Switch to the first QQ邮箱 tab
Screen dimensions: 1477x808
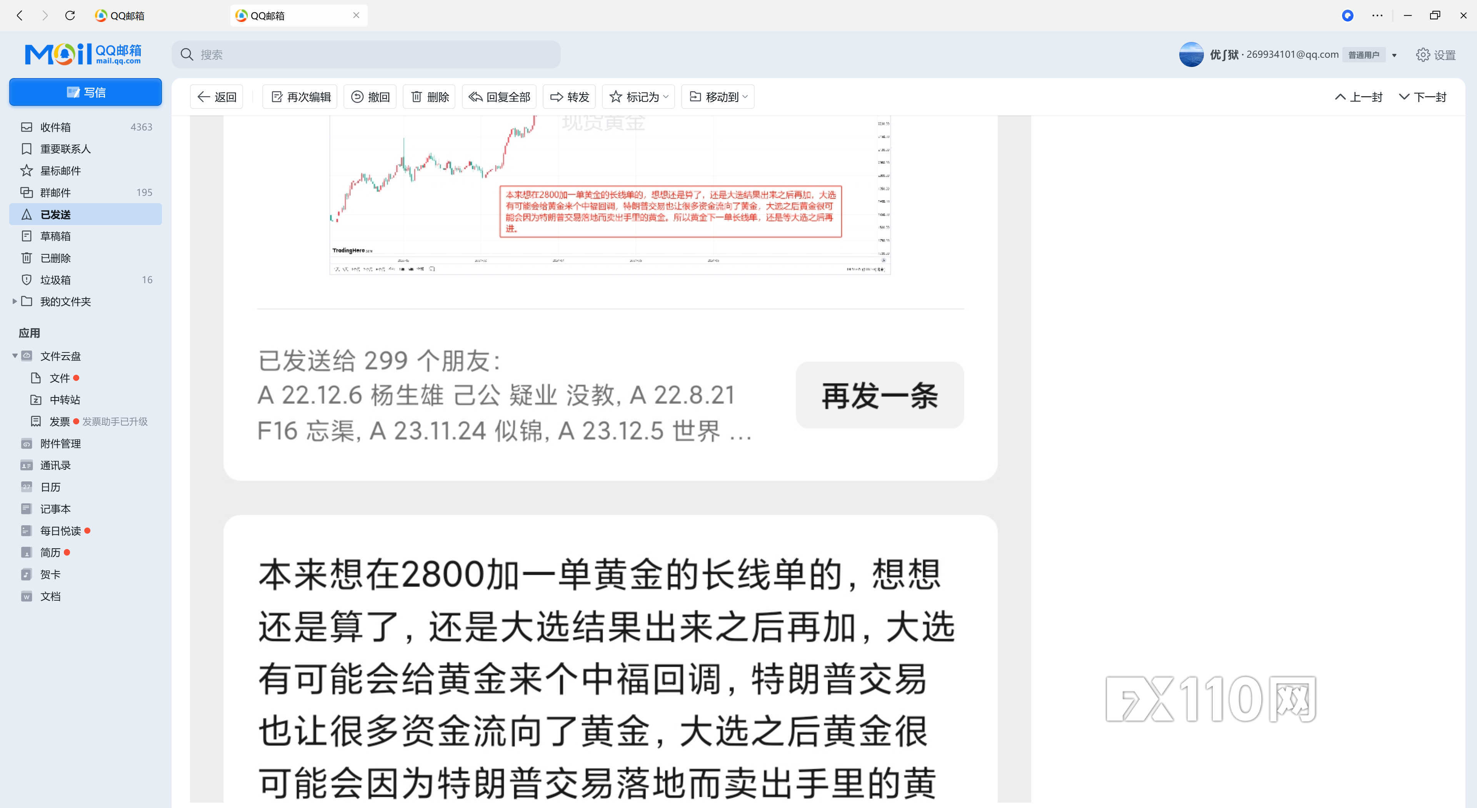click(119, 15)
